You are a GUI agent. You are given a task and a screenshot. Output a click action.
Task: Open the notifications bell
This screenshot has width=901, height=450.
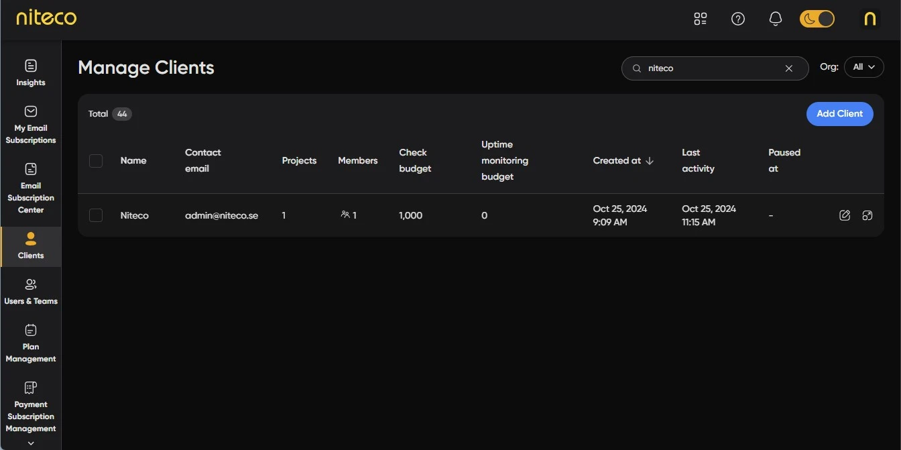[x=776, y=19]
